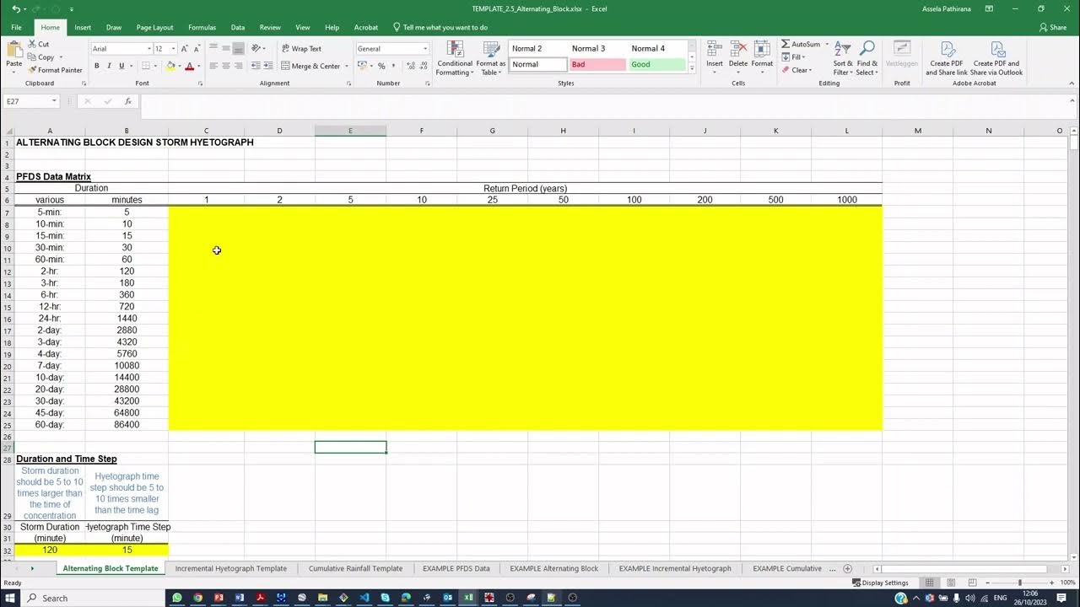Toggle middle vertical alignment
This screenshot has height=607, width=1080.
226,48
